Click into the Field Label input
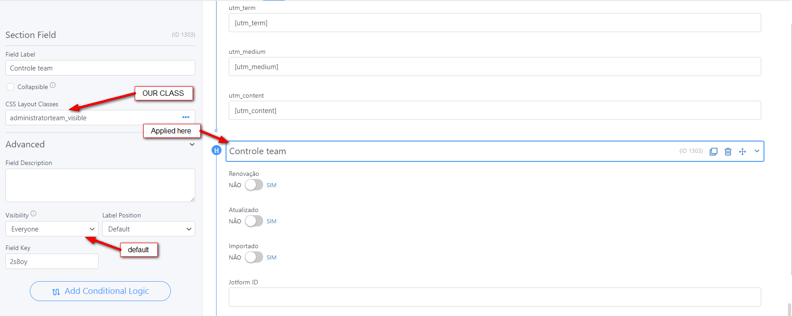The width and height of the screenshot is (792, 316). [100, 68]
